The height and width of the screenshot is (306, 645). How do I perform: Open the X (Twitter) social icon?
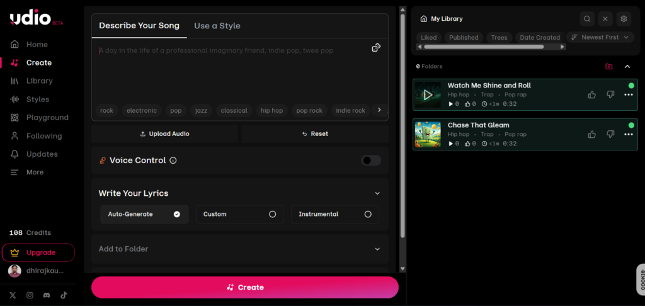tap(13, 295)
